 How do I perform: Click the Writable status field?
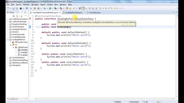coord(118,102)
